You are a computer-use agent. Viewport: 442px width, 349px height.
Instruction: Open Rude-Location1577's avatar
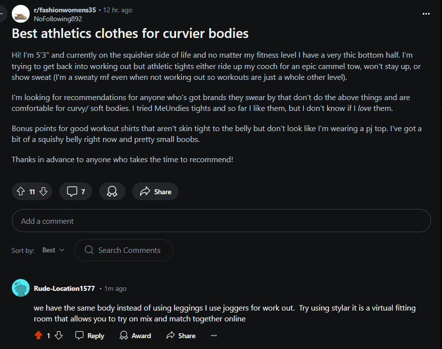pos(20,288)
